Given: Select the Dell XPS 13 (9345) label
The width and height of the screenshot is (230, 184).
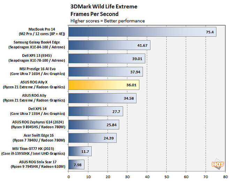Looking at the screenshot, I should [x=37, y=58].
